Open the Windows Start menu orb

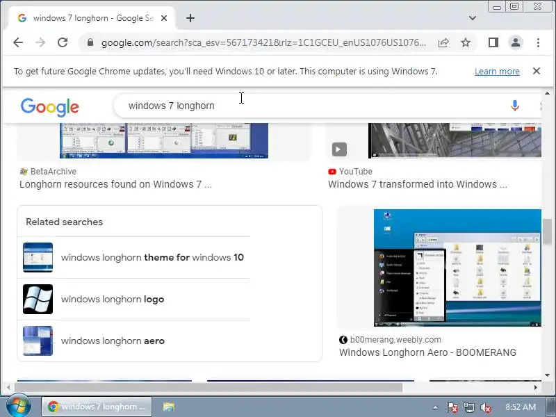(18, 407)
